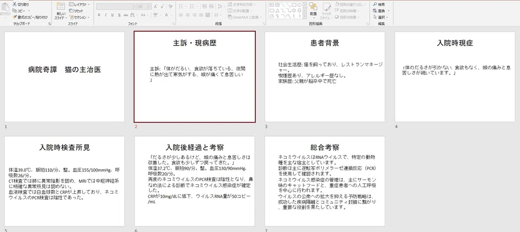
Task: Open the Layout (レイアウト) dropdown
Action: pyautogui.click(x=79, y=4)
